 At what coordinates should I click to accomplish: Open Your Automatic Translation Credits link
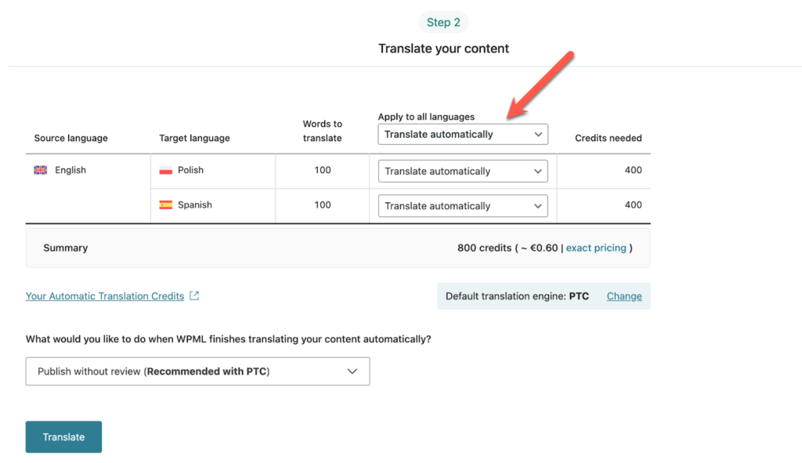105,296
